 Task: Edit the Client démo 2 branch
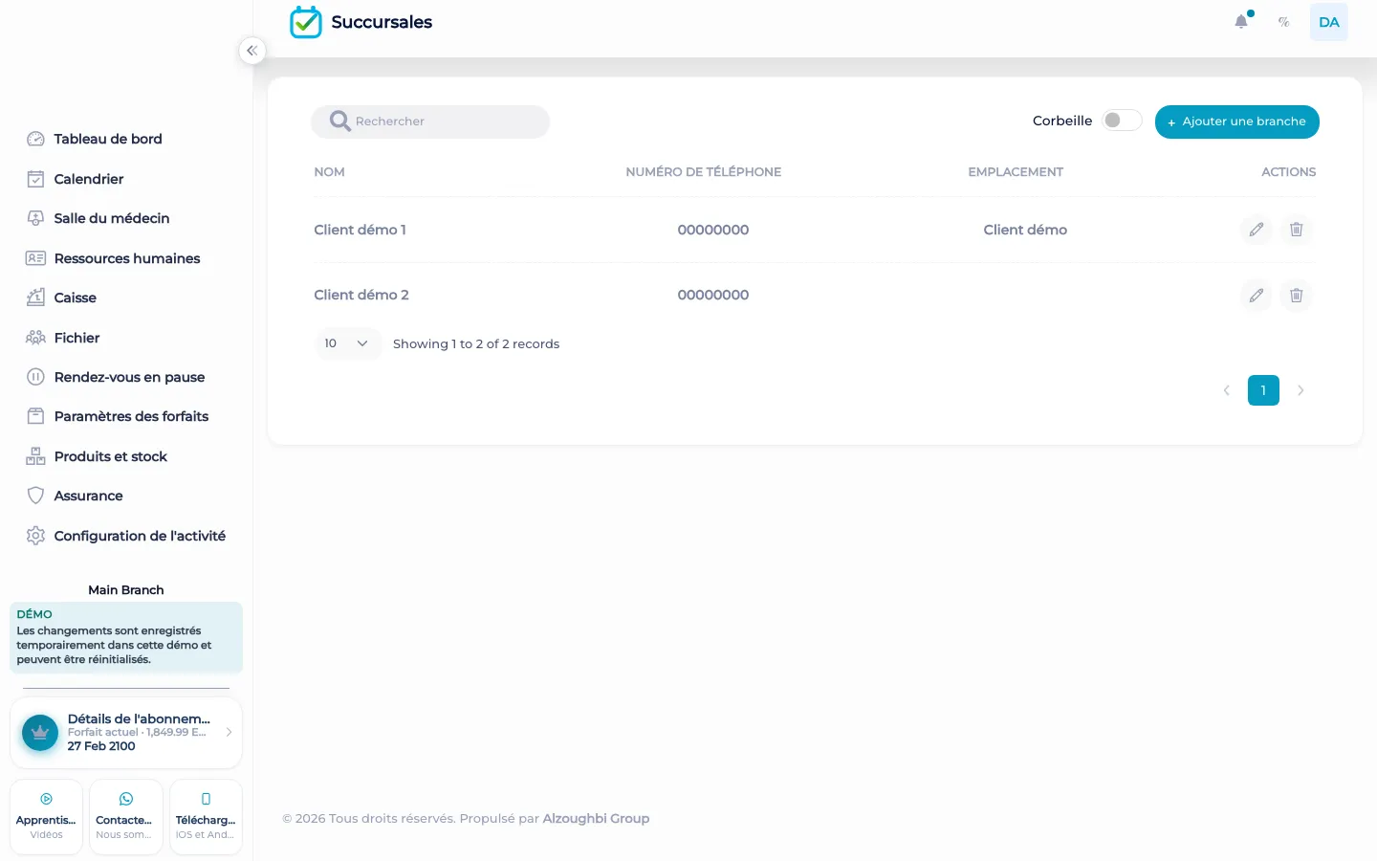point(1257,295)
